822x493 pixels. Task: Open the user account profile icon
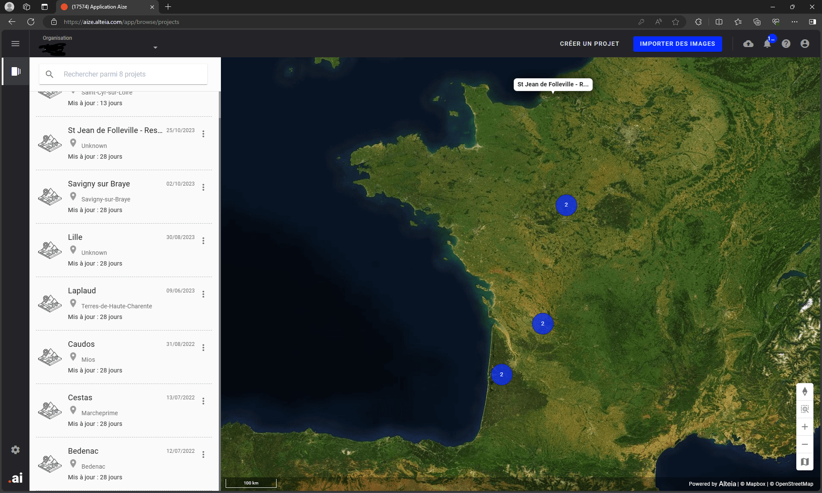point(805,44)
